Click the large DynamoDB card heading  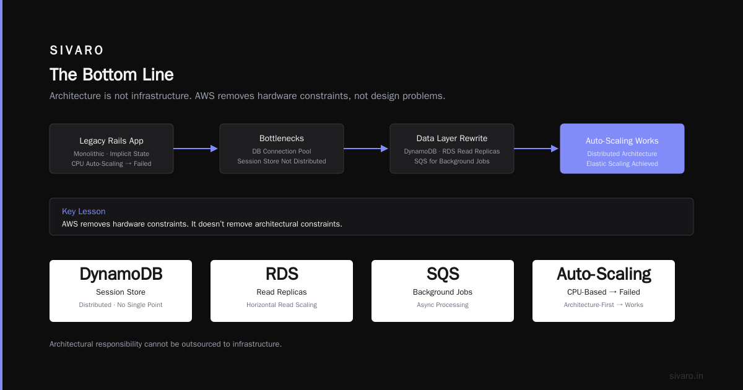point(121,274)
